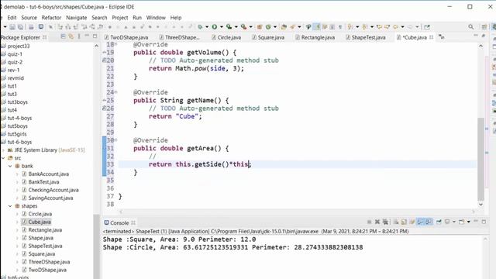Open the New Java Class dropdown arrow
Viewport: 496px width, 279px height.
pyautogui.click(x=275, y=27)
